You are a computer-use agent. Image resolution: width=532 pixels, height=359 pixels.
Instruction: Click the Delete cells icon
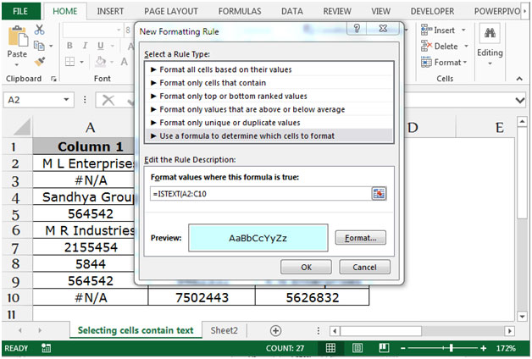coord(426,46)
